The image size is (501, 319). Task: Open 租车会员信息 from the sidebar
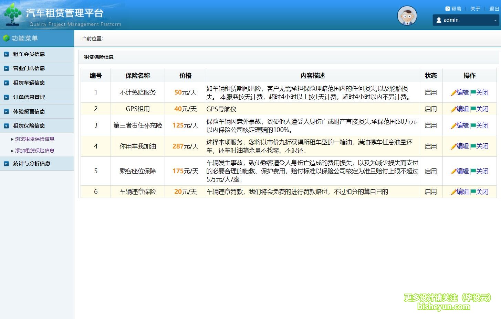[29, 54]
